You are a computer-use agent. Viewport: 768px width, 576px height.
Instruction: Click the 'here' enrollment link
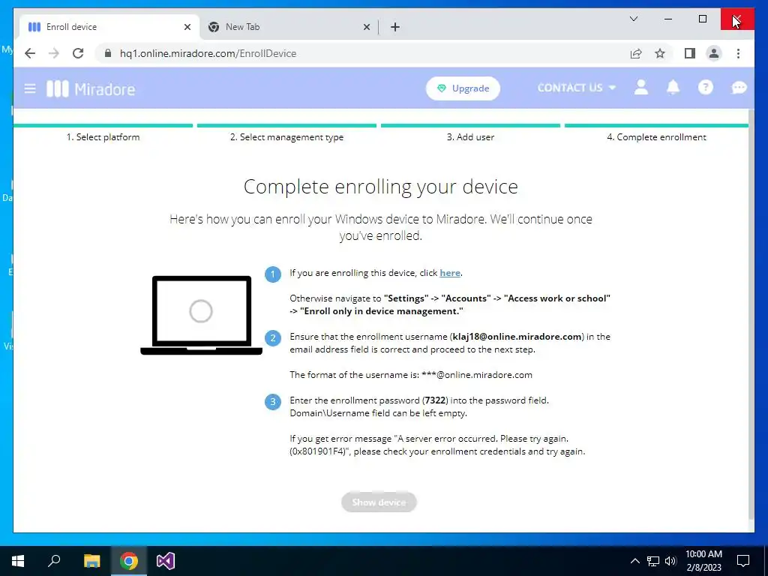450,273
